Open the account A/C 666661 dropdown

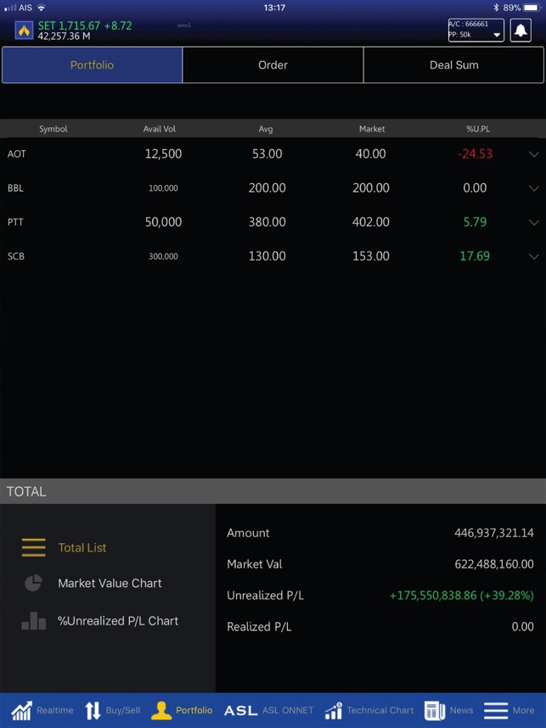pos(476,31)
